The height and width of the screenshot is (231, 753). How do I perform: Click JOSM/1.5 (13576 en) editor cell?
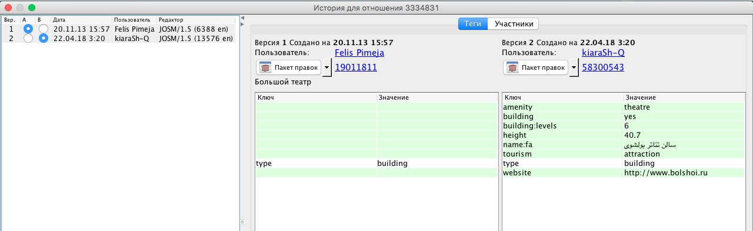[196, 39]
